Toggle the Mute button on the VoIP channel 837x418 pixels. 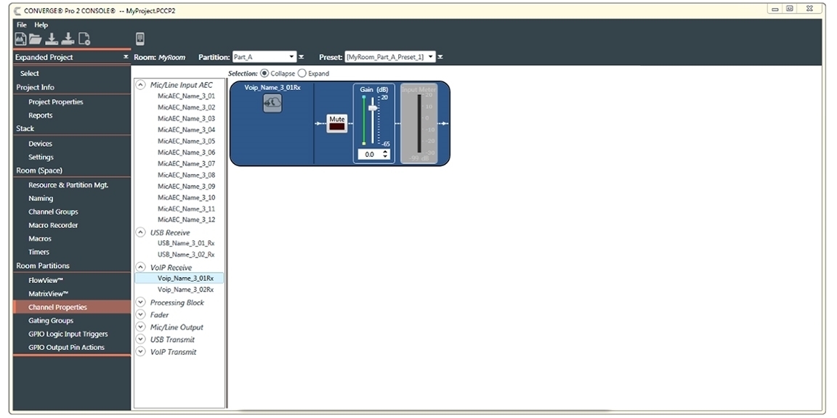tap(337, 123)
